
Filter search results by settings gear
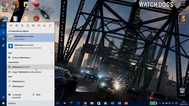17,26
